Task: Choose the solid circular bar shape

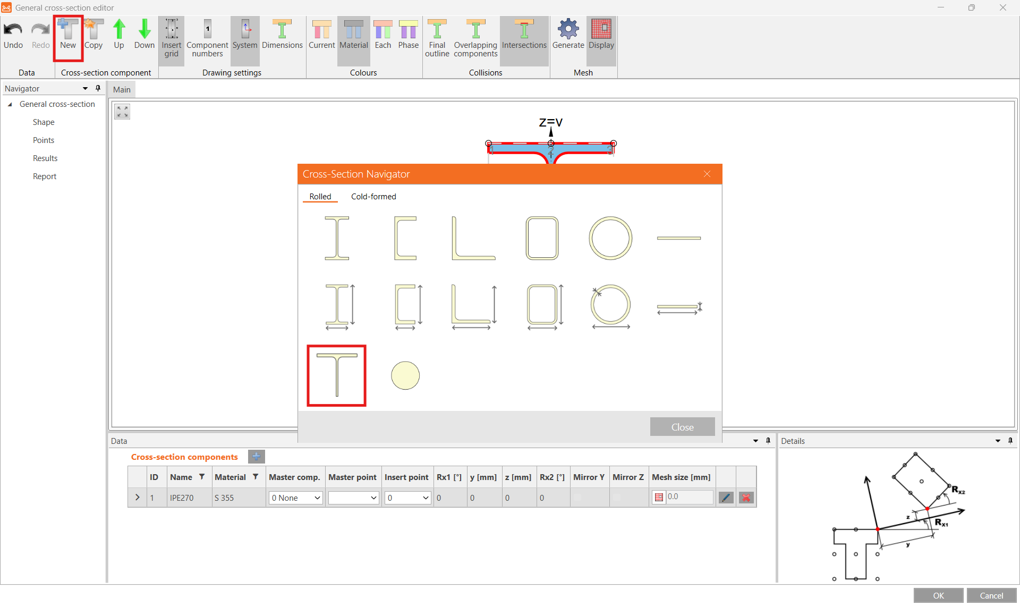Action: [405, 375]
